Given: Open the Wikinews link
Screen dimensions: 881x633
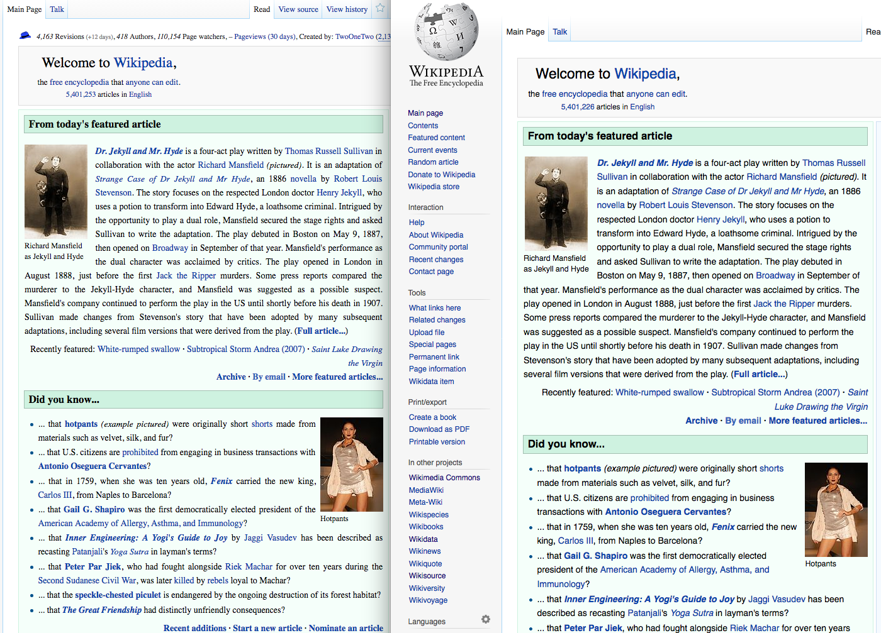Looking at the screenshot, I should (425, 551).
